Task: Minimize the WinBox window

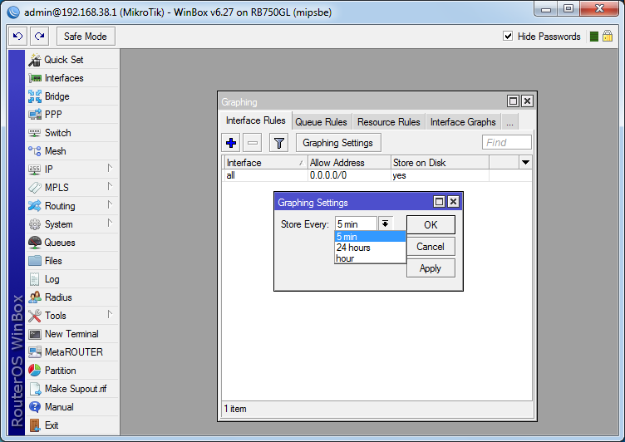Action: pyautogui.click(x=546, y=9)
